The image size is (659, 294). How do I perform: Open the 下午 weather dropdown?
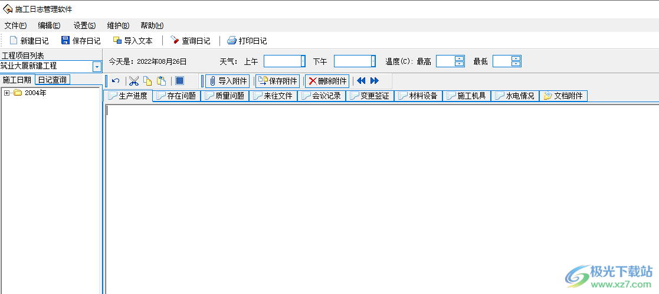373,61
